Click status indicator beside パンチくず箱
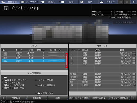 click(3, 83)
